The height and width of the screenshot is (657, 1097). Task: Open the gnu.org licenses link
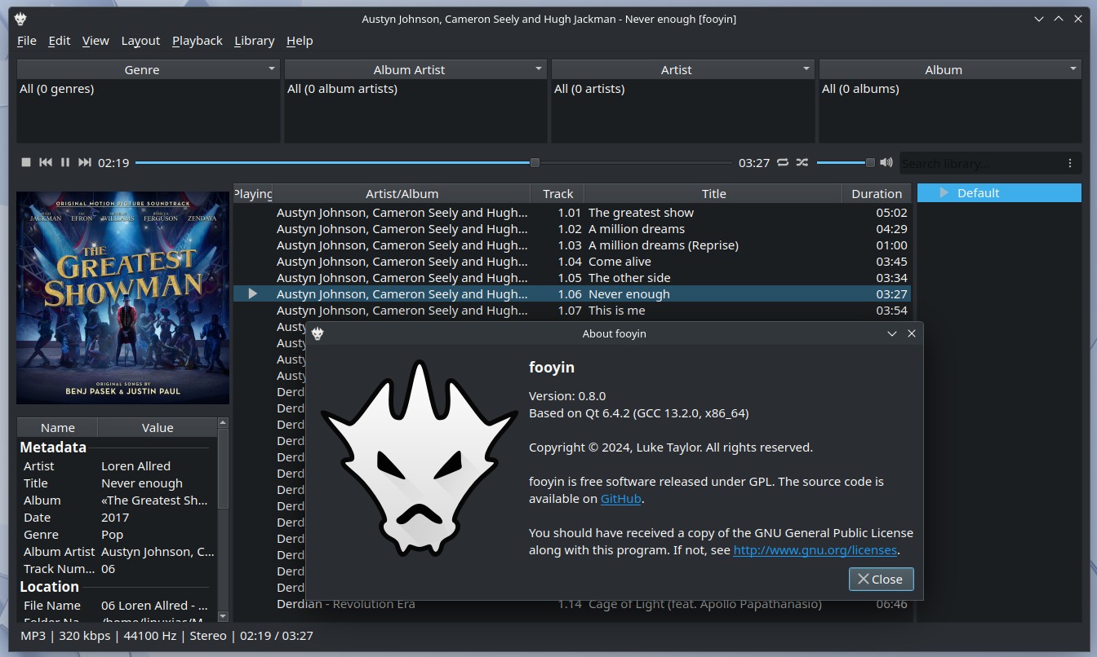click(815, 550)
